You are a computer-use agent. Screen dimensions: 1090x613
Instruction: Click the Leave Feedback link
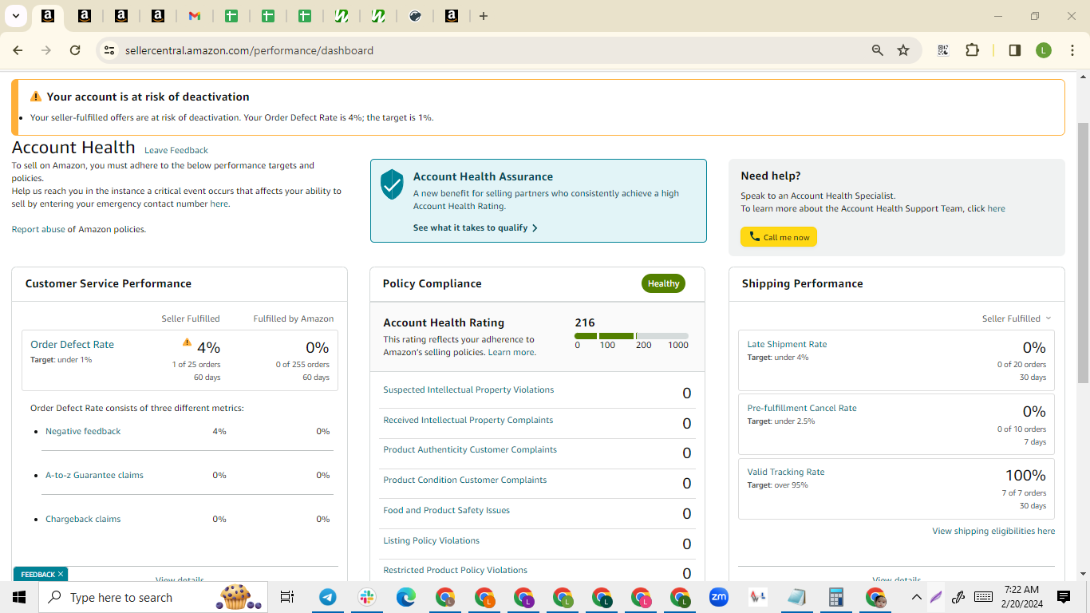pos(176,150)
